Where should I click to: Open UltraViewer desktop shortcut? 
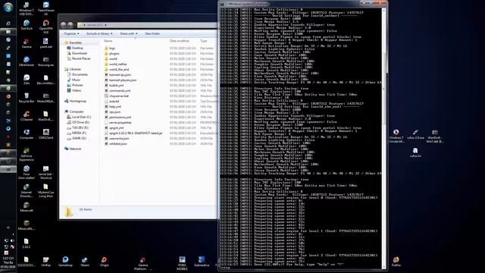point(27,61)
